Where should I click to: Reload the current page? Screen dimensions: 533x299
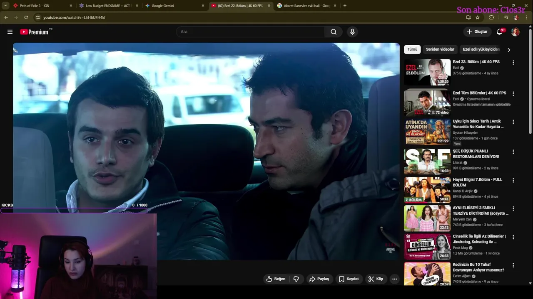[26, 17]
